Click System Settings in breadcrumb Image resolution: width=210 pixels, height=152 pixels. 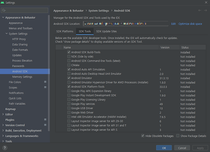(99, 11)
